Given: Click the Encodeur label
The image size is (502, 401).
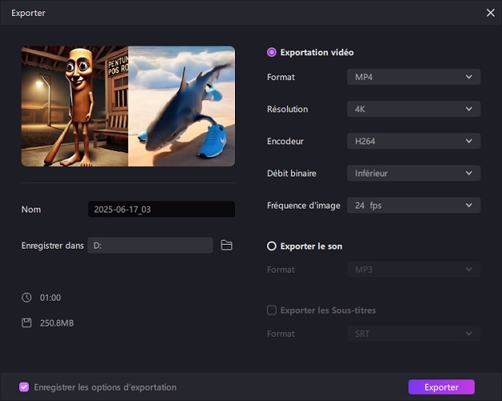Looking at the screenshot, I should click(285, 141).
